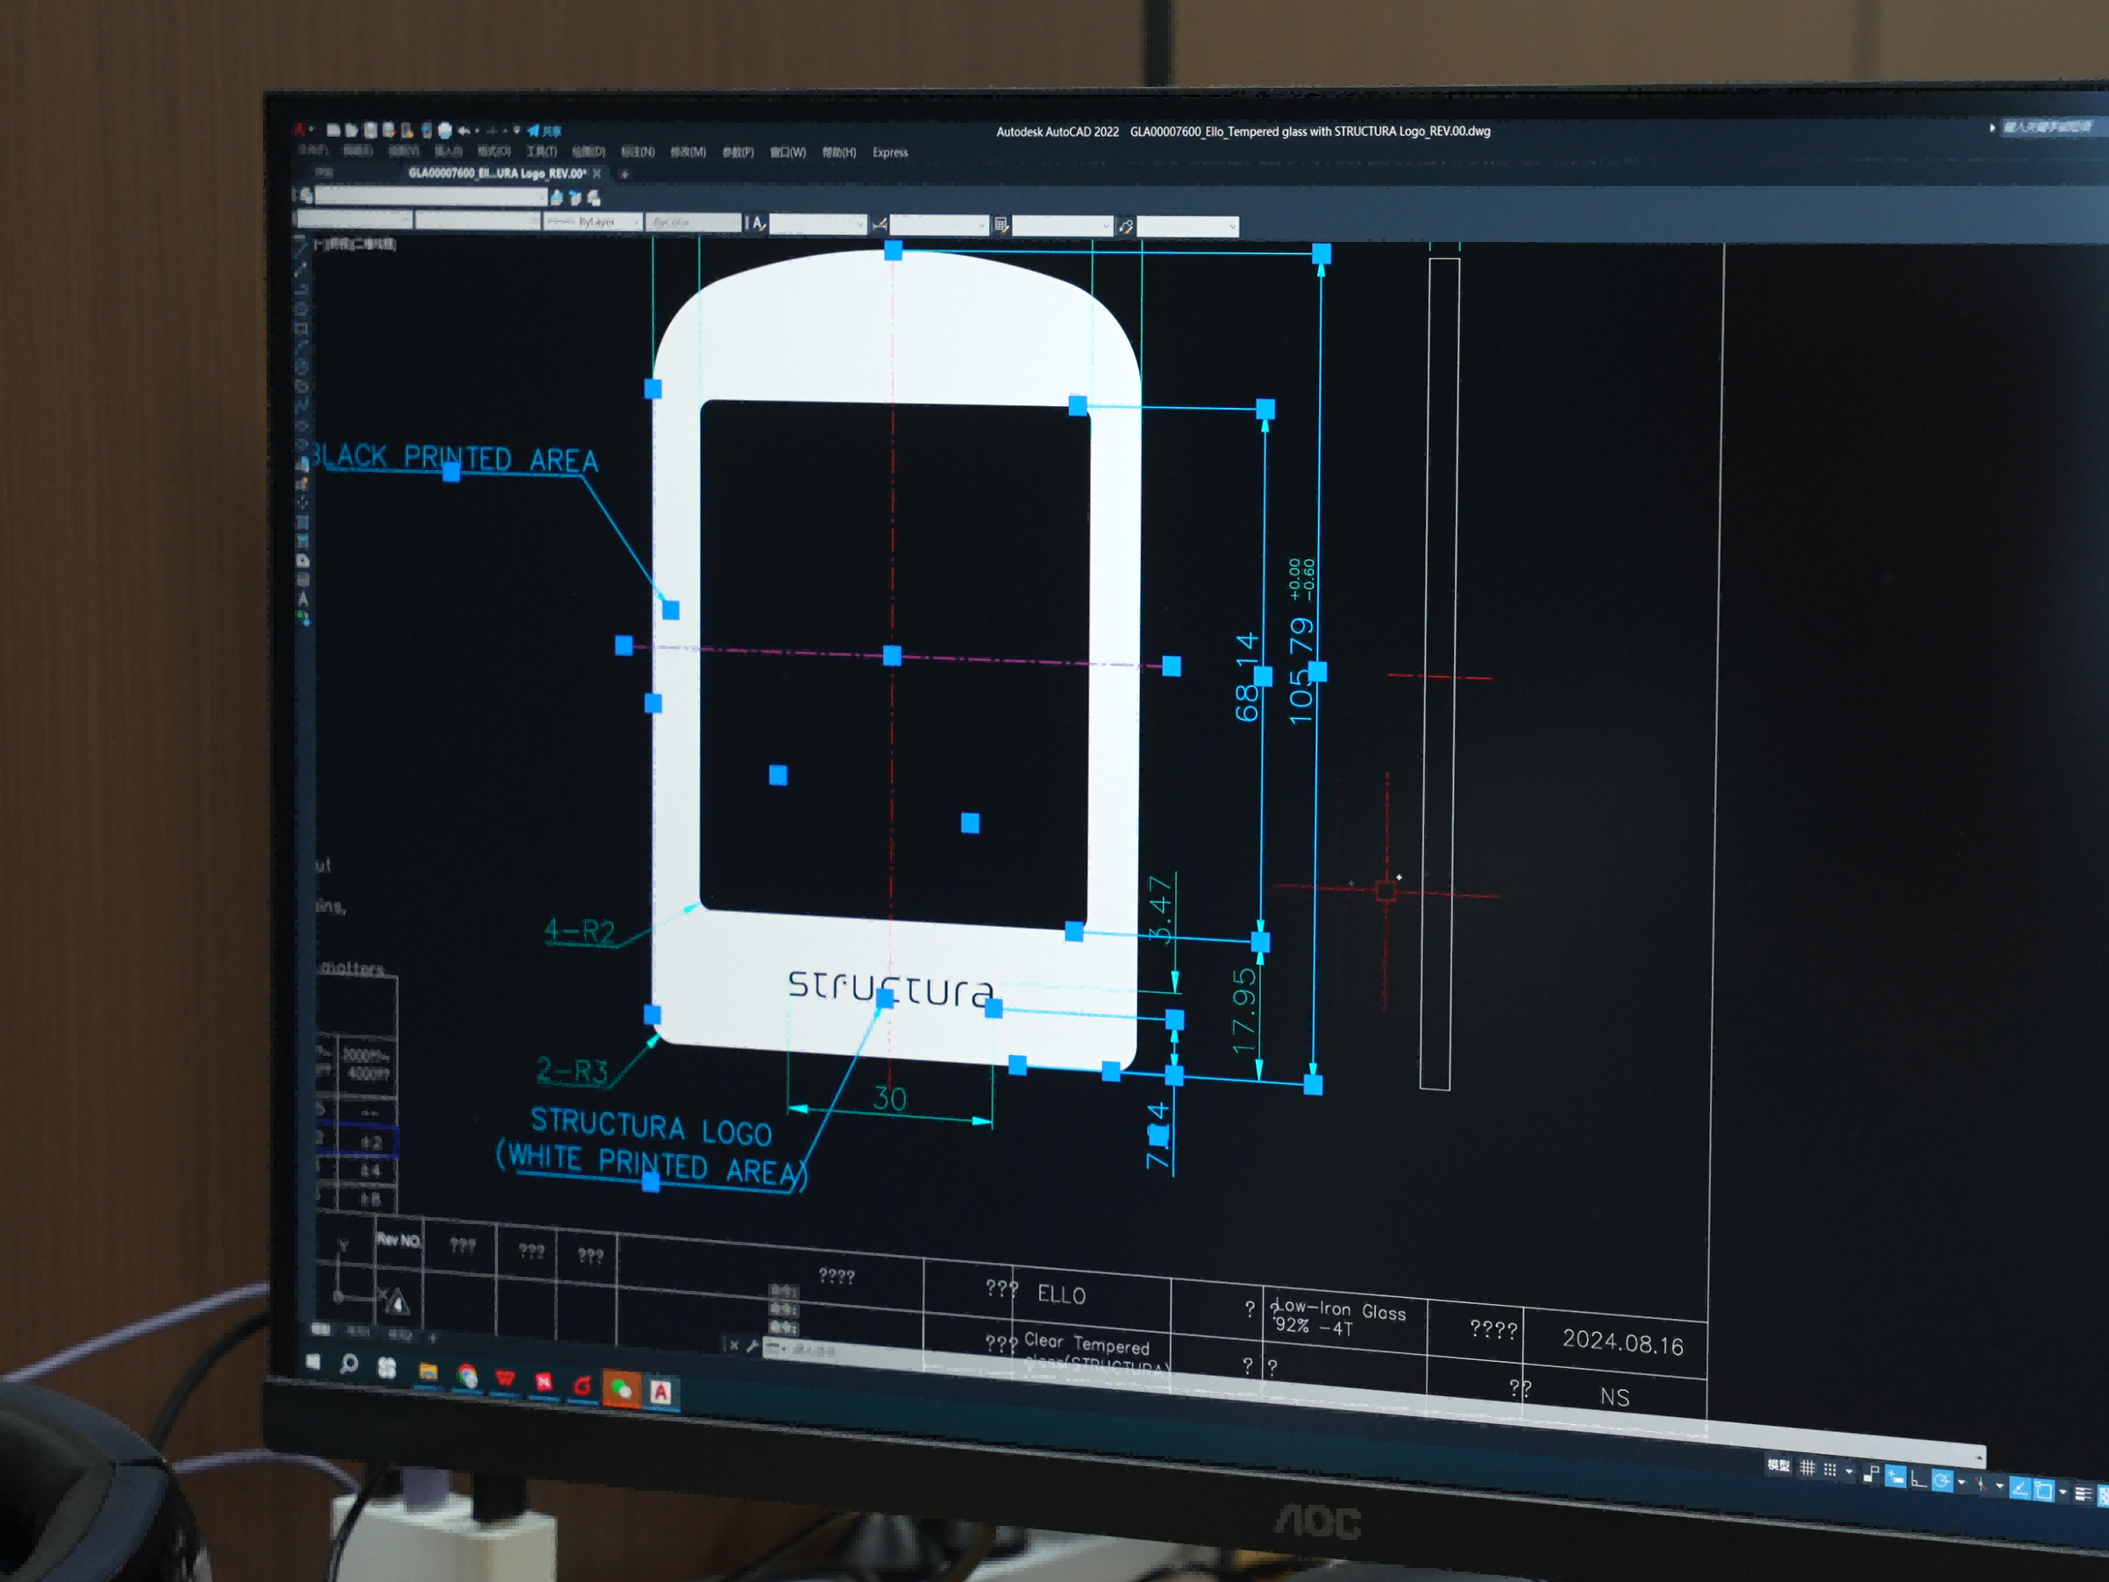Open the table style dropdown list
The width and height of the screenshot is (2109, 1582).
(x=1062, y=226)
